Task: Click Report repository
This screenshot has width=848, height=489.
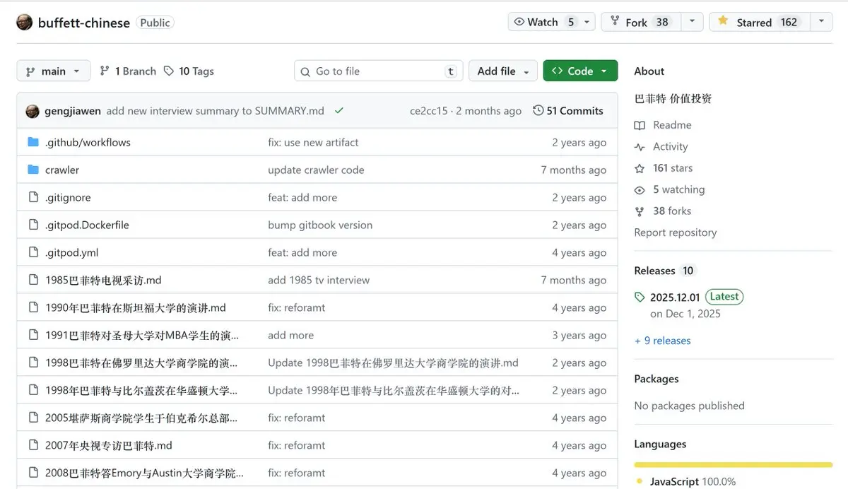Action: coord(676,232)
